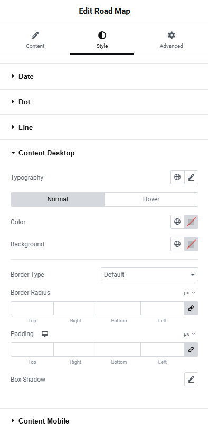Image resolution: width=208 pixels, height=432 pixels.
Task: Click the Padding responsive desktop device icon
Action: click(x=45, y=334)
